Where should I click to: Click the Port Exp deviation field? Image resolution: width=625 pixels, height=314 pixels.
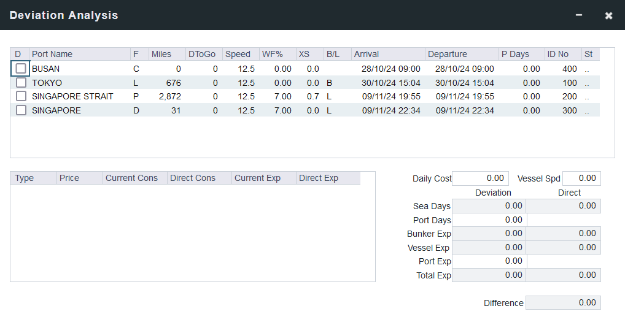tap(489, 261)
